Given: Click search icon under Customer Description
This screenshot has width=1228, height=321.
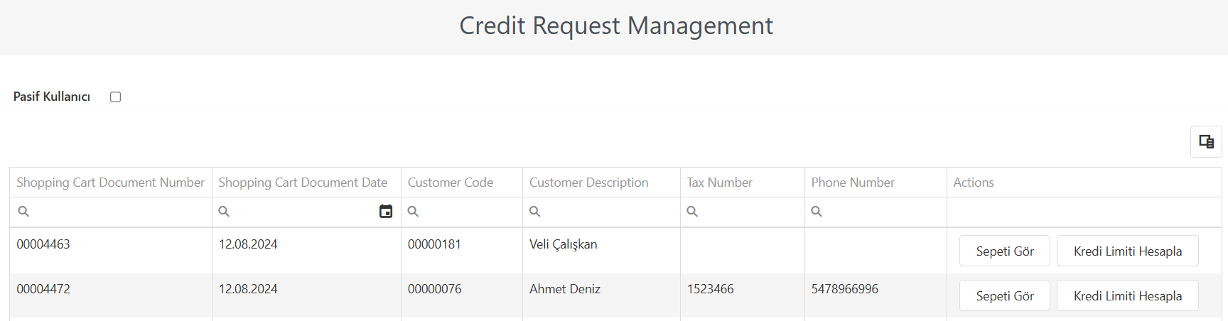Looking at the screenshot, I should click(x=535, y=212).
